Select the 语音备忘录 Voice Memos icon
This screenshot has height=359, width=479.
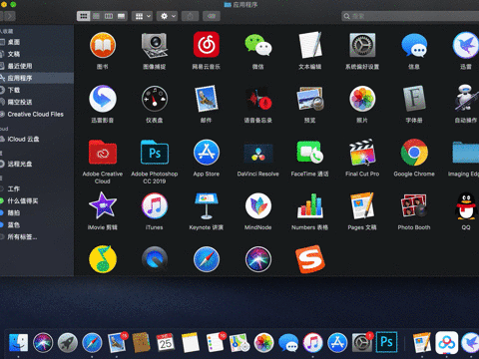(x=258, y=99)
